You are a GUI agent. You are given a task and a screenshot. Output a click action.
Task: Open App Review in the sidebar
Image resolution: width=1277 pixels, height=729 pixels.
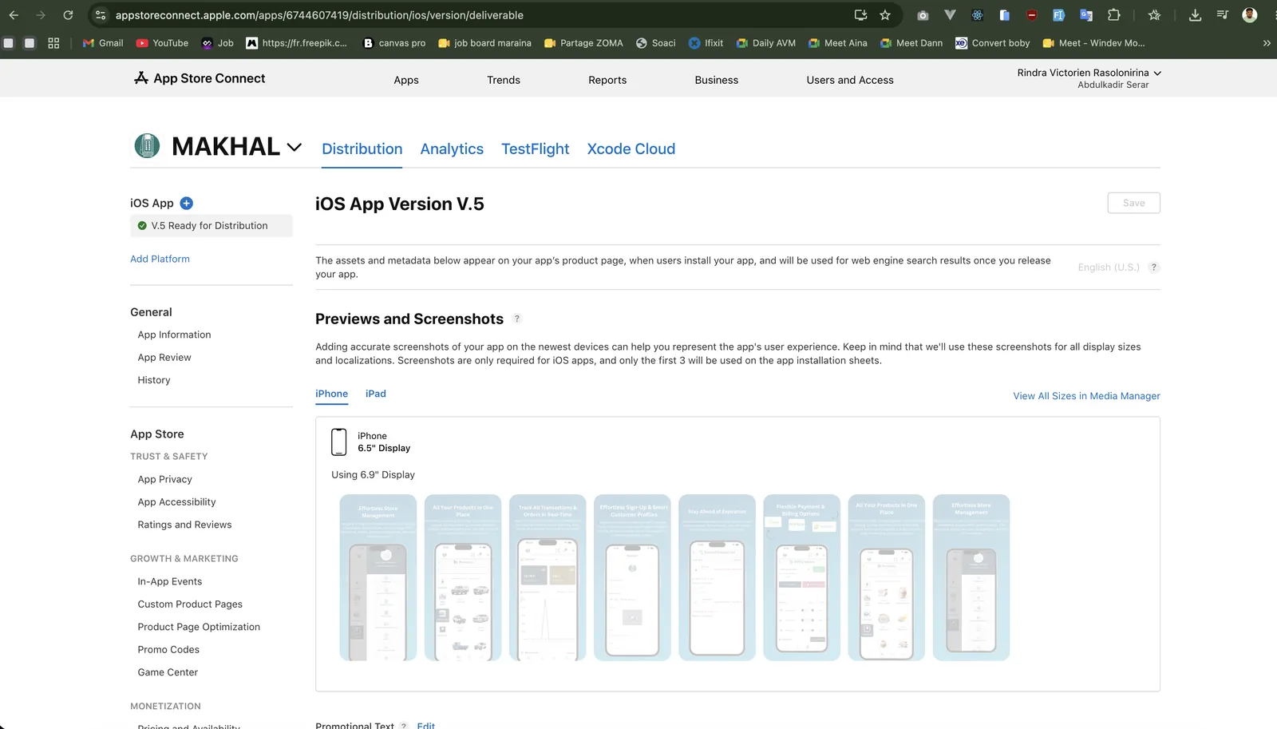164,358
